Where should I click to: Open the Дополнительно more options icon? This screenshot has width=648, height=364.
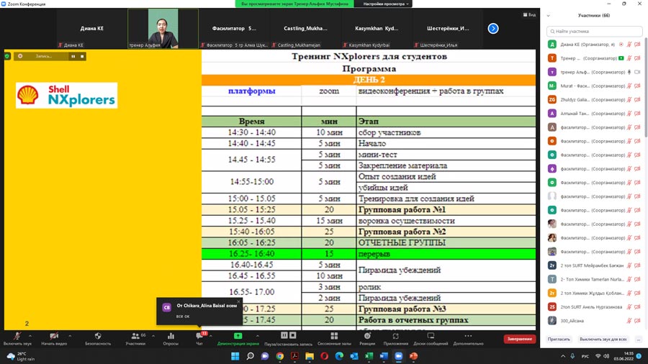click(x=468, y=336)
